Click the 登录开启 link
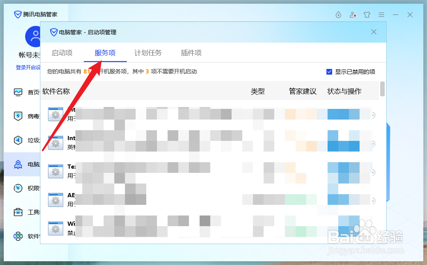The width and height of the screenshot is (427, 265). 28,67
